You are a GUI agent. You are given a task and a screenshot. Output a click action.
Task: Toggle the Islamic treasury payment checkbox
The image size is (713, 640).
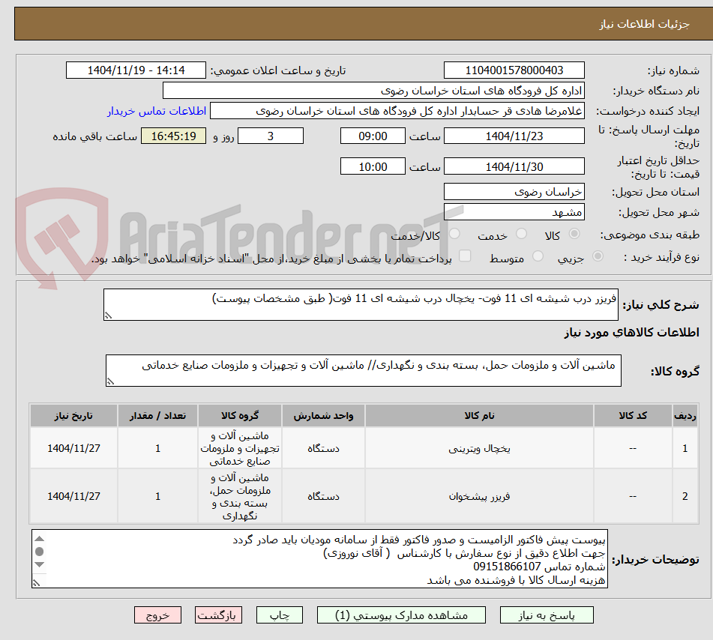pos(465,256)
